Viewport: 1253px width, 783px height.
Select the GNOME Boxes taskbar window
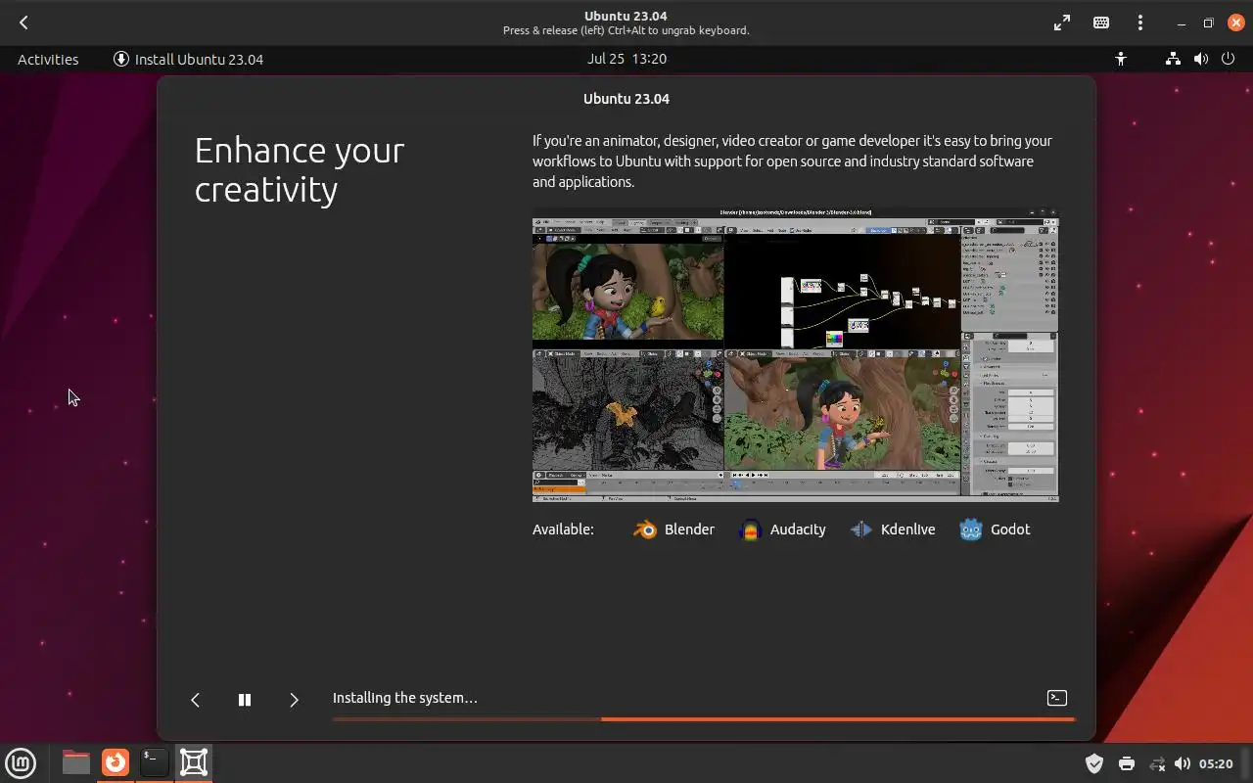point(194,762)
